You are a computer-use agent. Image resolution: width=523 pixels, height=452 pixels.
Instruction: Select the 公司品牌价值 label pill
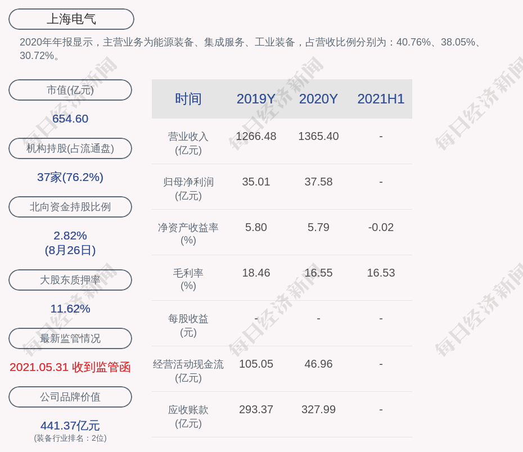pyautogui.click(x=70, y=397)
